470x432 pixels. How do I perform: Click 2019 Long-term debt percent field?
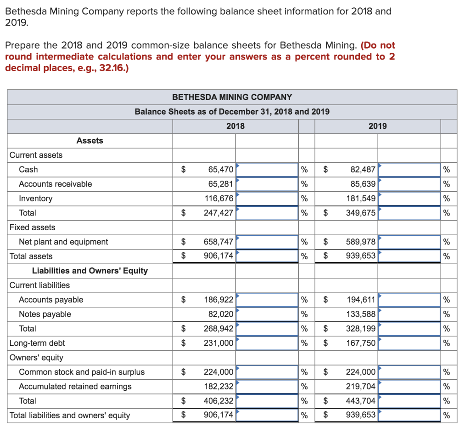tap(409, 343)
